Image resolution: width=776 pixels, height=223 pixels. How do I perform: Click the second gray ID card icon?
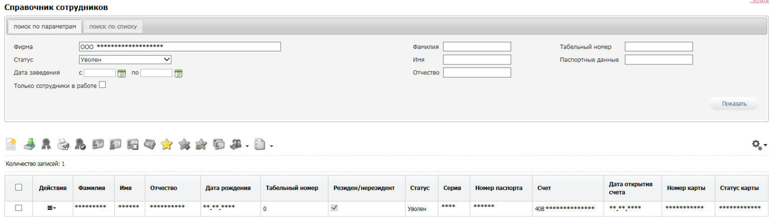point(115,144)
